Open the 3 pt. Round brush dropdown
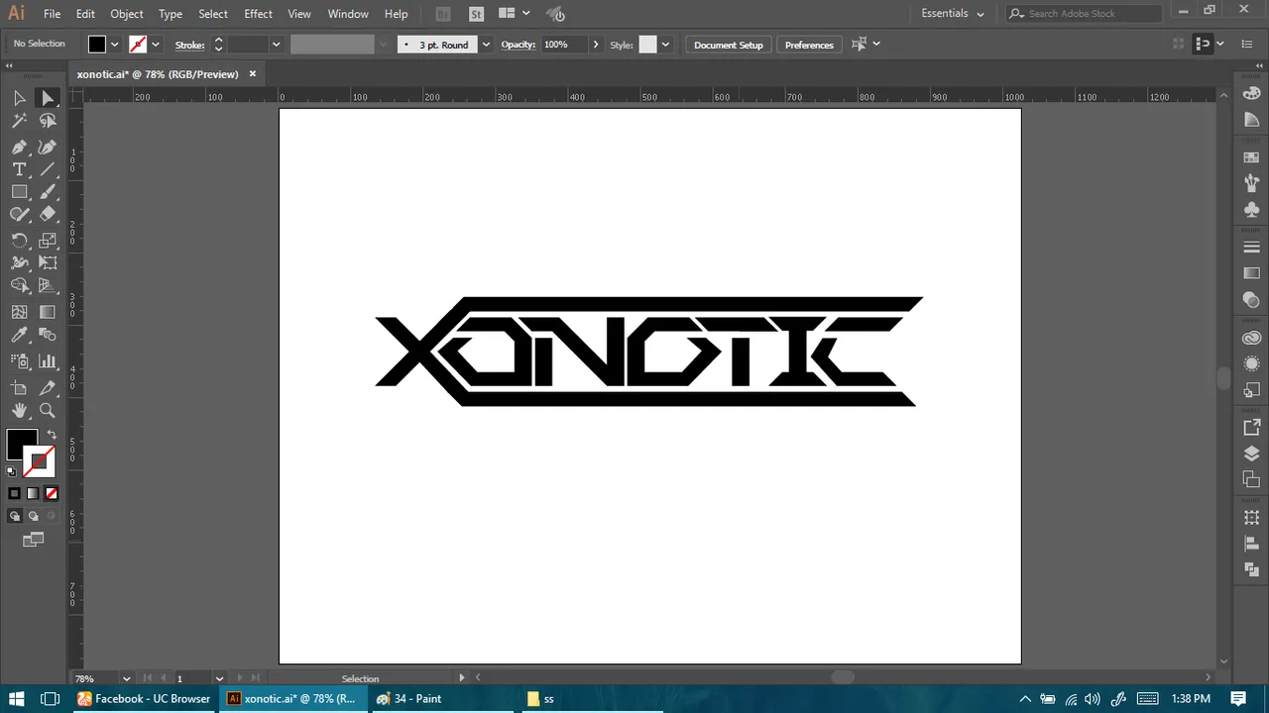 click(x=486, y=45)
